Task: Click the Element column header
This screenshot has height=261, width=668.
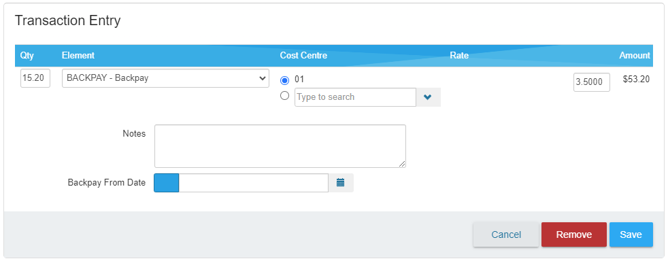Action: [78, 55]
